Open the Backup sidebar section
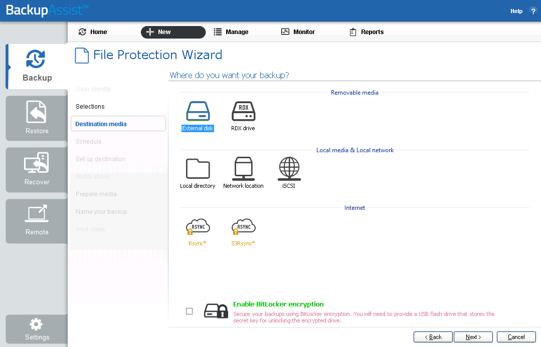The height and width of the screenshot is (347, 541). click(x=37, y=67)
